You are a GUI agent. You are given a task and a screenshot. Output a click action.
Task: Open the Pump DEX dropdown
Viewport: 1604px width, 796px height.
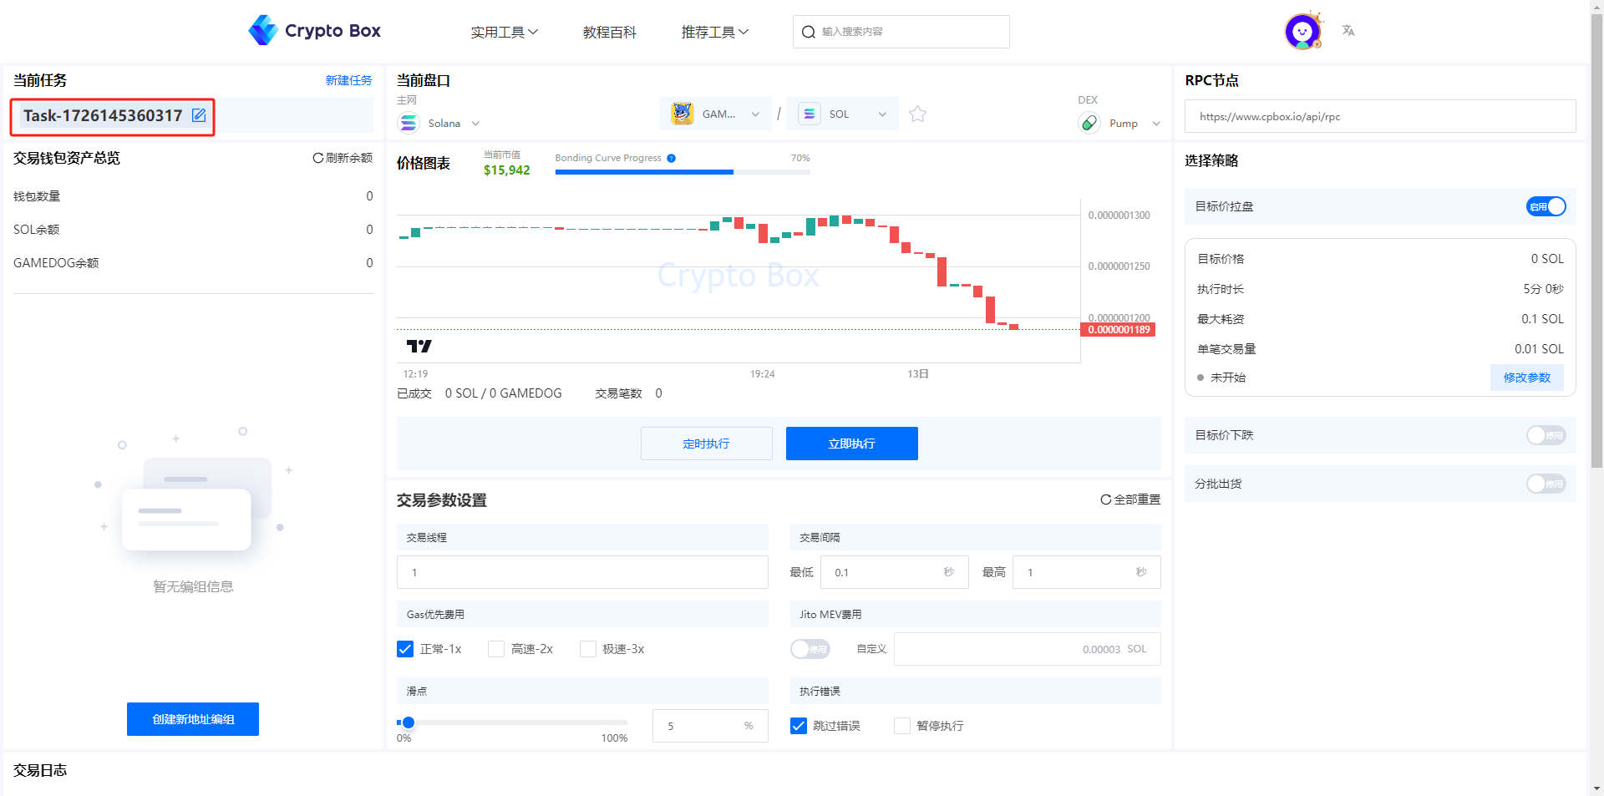coord(1120,123)
